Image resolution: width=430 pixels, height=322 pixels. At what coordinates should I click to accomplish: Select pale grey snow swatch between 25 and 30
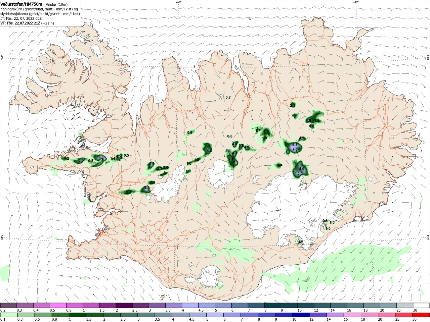[x=404, y=306]
